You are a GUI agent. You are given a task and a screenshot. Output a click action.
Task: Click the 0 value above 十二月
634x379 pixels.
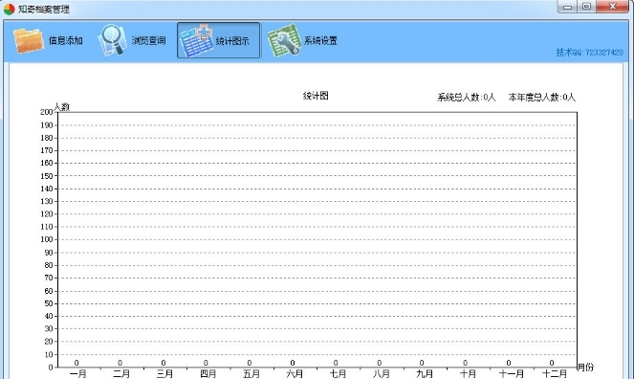pos(552,363)
